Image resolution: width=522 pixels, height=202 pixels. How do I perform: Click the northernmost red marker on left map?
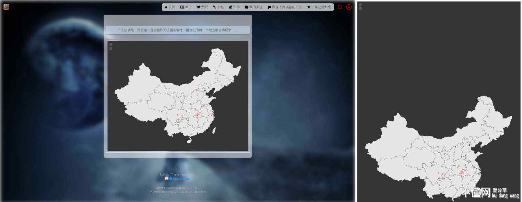[x=197, y=90]
